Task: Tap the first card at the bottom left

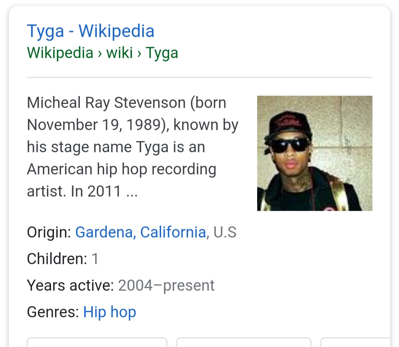Action: pos(97,342)
